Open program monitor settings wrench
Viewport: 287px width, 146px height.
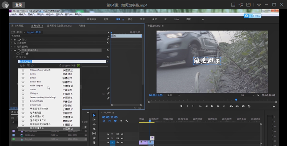pos(258,95)
